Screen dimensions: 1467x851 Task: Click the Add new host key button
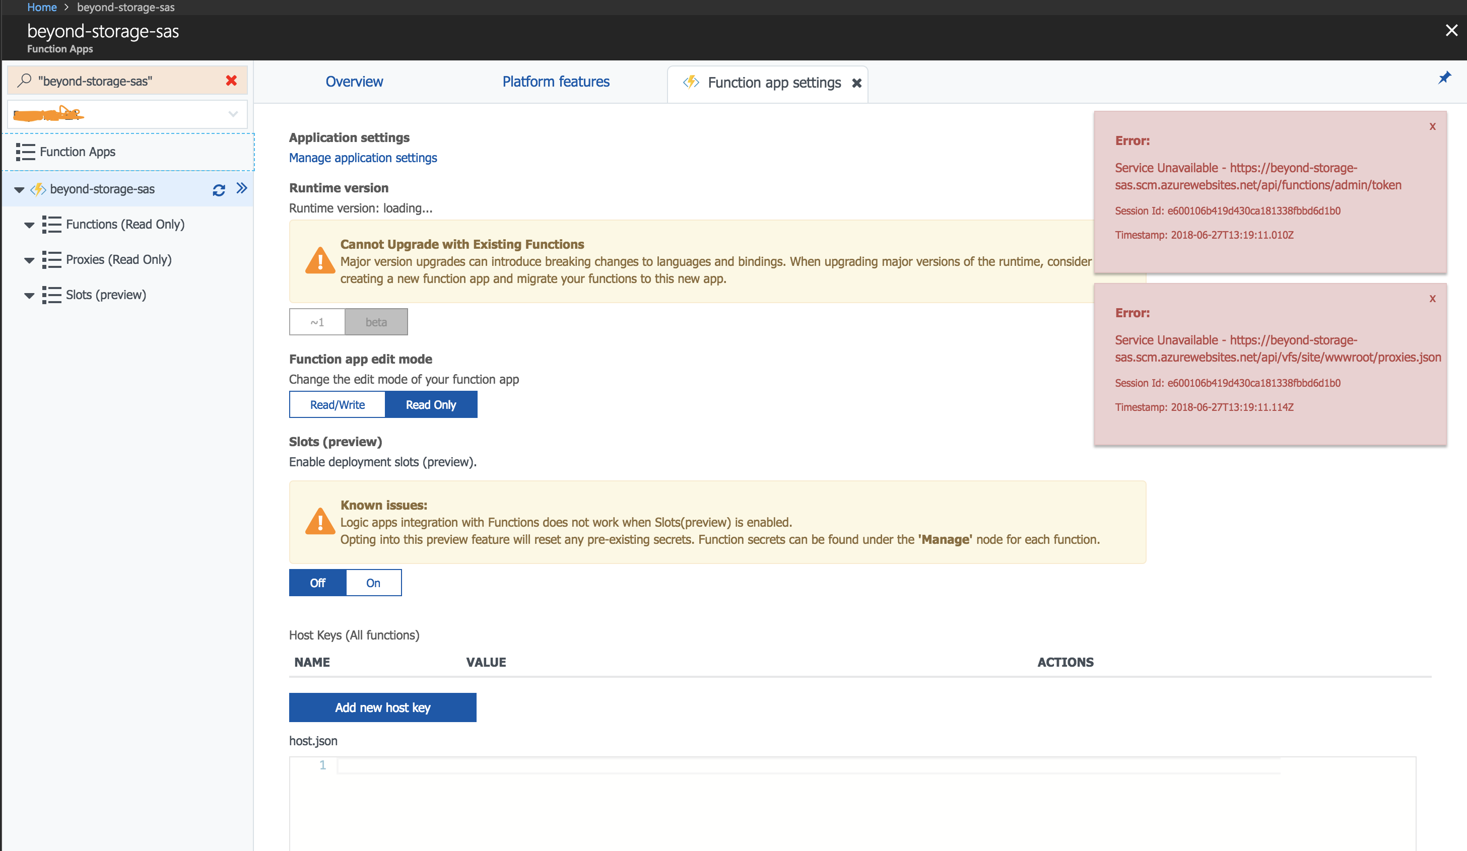point(382,707)
